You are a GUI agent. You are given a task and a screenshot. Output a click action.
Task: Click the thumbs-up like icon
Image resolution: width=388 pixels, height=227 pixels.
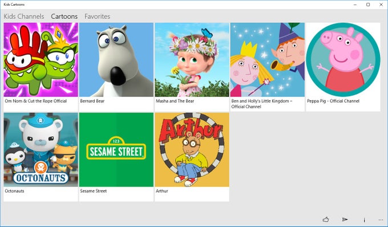coord(326,220)
